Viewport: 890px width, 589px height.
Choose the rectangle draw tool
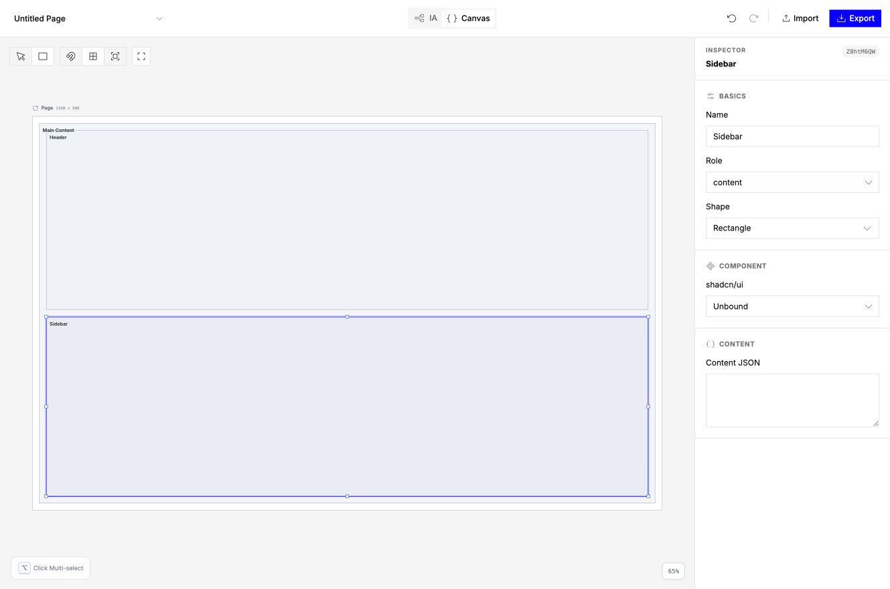[43, 56]
